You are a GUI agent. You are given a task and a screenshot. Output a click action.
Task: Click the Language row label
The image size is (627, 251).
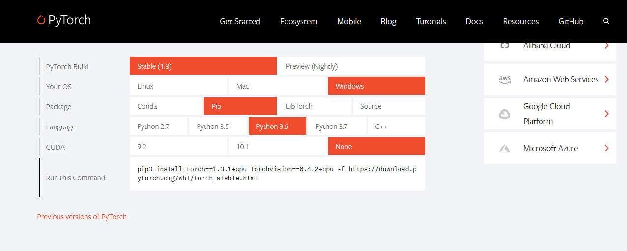pyautogui.click(x=61, y=127)
